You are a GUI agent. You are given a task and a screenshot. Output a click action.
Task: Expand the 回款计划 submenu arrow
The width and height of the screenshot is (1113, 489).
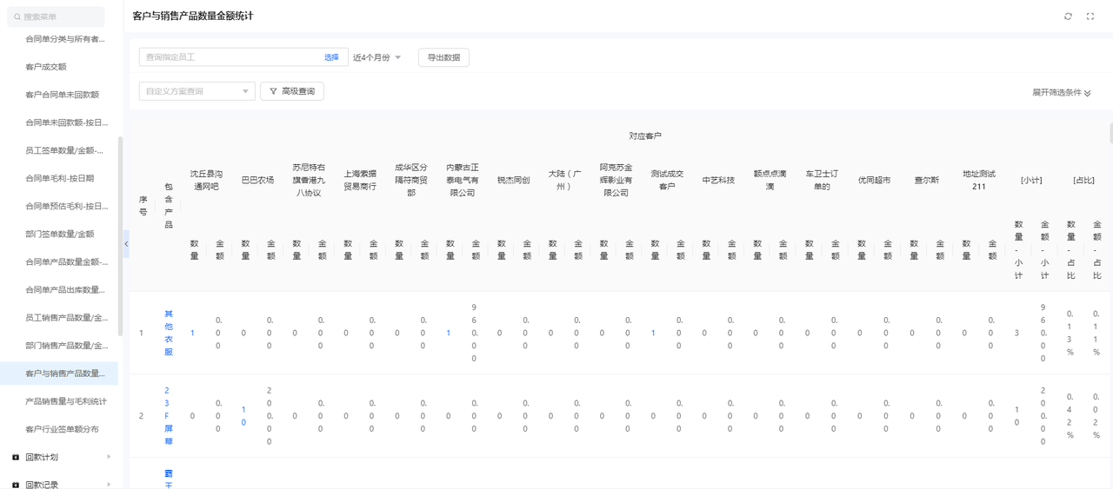109,457
